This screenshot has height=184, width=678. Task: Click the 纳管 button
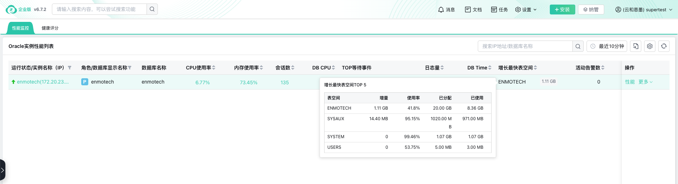[591, 10]
